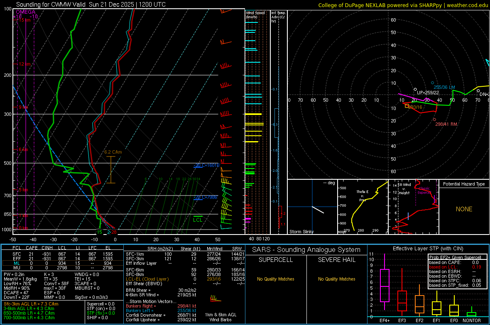Click the 850-500mb LR = 4.7 C/km line
Viewport: 490px width, 325px height.
click(x=29, y=313)
